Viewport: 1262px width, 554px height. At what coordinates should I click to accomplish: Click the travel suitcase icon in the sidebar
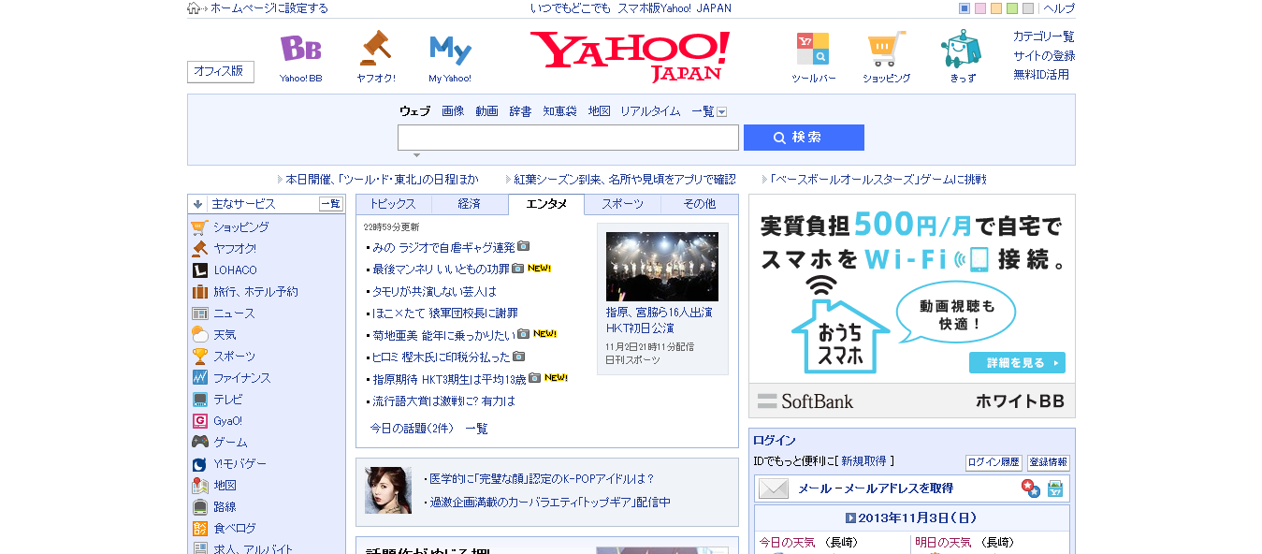199,291
